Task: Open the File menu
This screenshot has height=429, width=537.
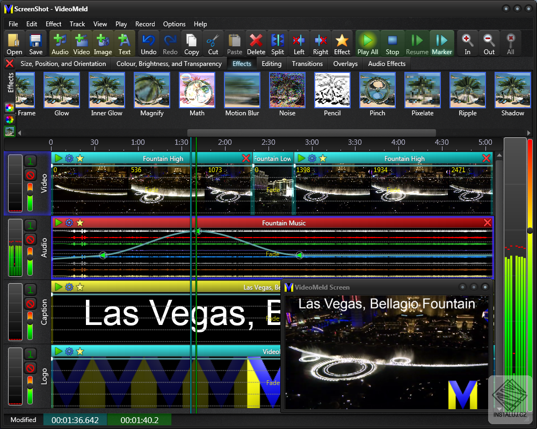Action: click(x=13, y=24)
